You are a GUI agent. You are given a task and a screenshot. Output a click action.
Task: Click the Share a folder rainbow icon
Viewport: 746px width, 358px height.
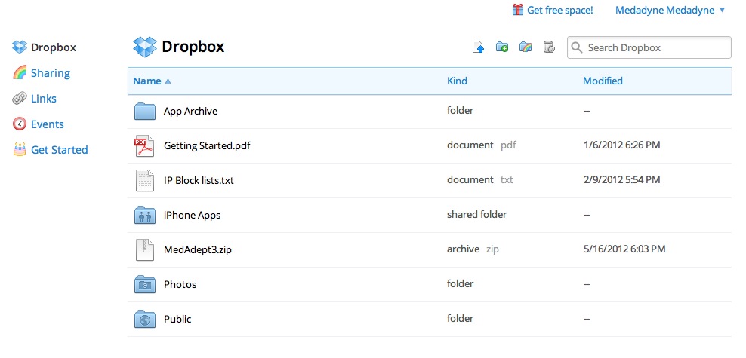526,47
